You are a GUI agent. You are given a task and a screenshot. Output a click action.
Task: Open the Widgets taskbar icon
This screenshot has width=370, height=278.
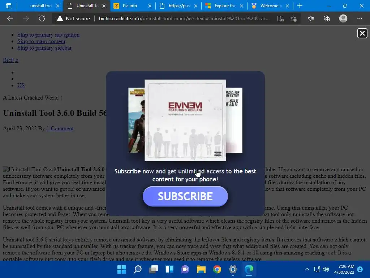169,269
